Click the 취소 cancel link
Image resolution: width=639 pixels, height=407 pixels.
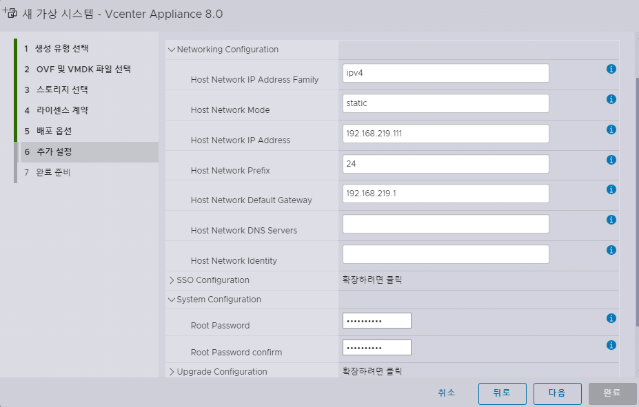point(446,393)
